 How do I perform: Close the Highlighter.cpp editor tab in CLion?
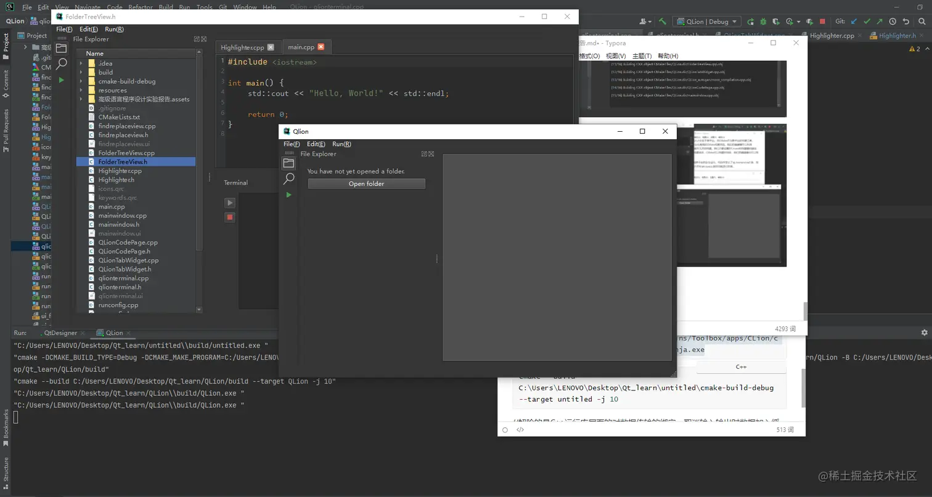859,36
